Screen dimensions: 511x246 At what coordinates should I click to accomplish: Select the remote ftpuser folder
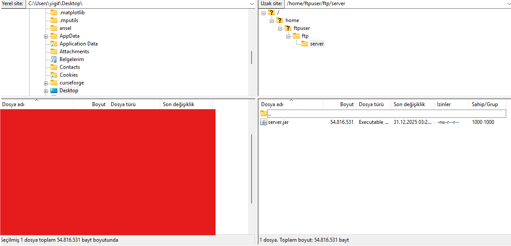(x=302, y=28)
